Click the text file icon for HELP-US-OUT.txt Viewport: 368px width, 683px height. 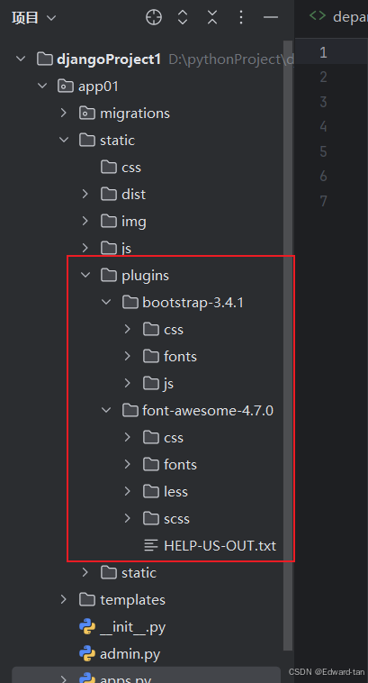(x=151, y=545)
